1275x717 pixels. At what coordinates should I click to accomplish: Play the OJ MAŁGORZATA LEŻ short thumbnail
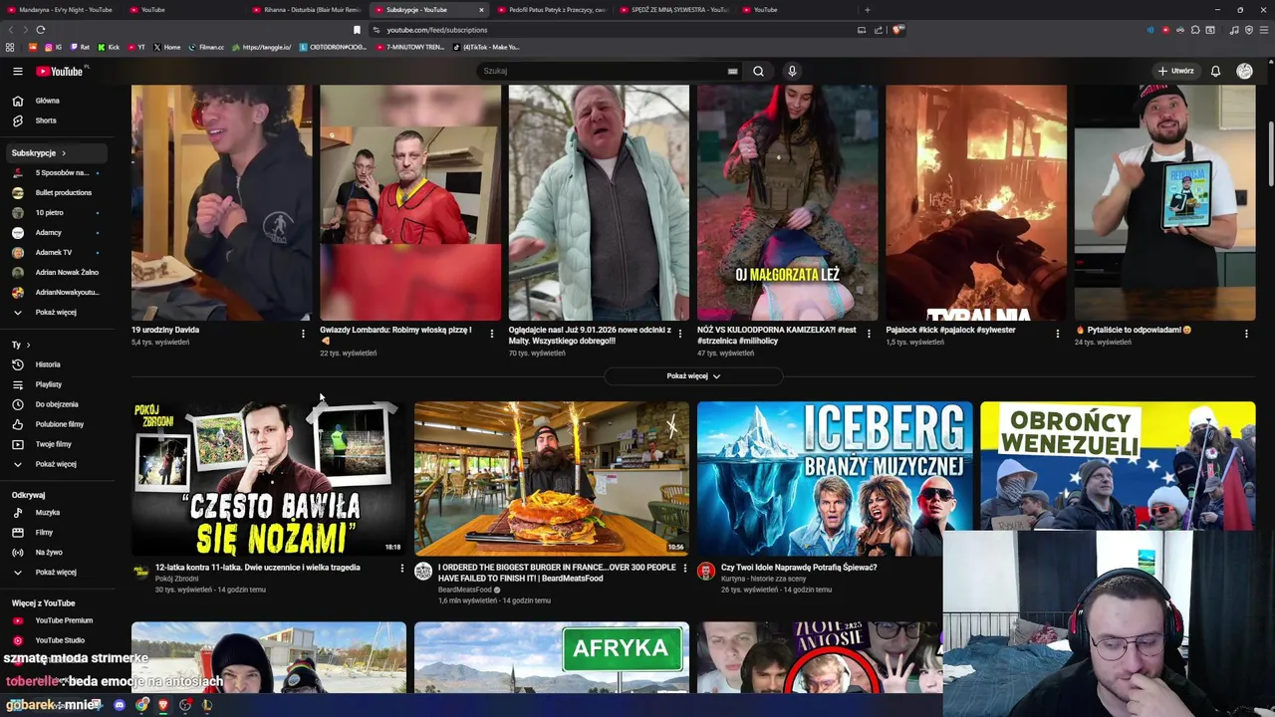[x=787, y=202]
